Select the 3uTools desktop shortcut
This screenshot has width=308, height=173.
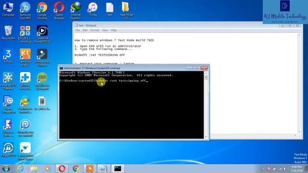(x=8, y=56)
